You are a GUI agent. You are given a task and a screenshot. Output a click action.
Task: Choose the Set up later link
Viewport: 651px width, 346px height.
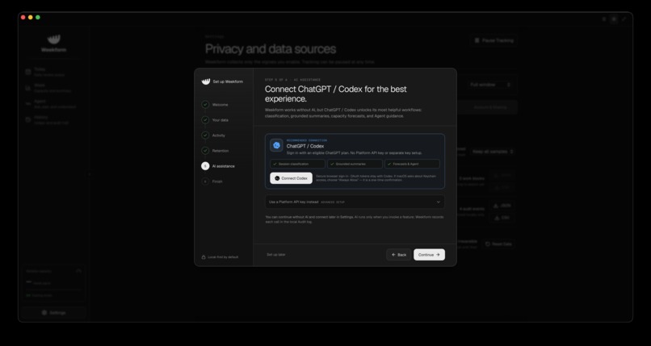[276, 254]
